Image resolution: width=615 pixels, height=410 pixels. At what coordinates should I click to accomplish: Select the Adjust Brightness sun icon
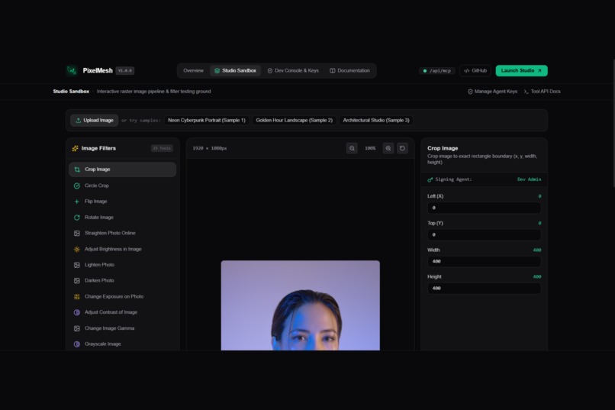click(77, 249)
